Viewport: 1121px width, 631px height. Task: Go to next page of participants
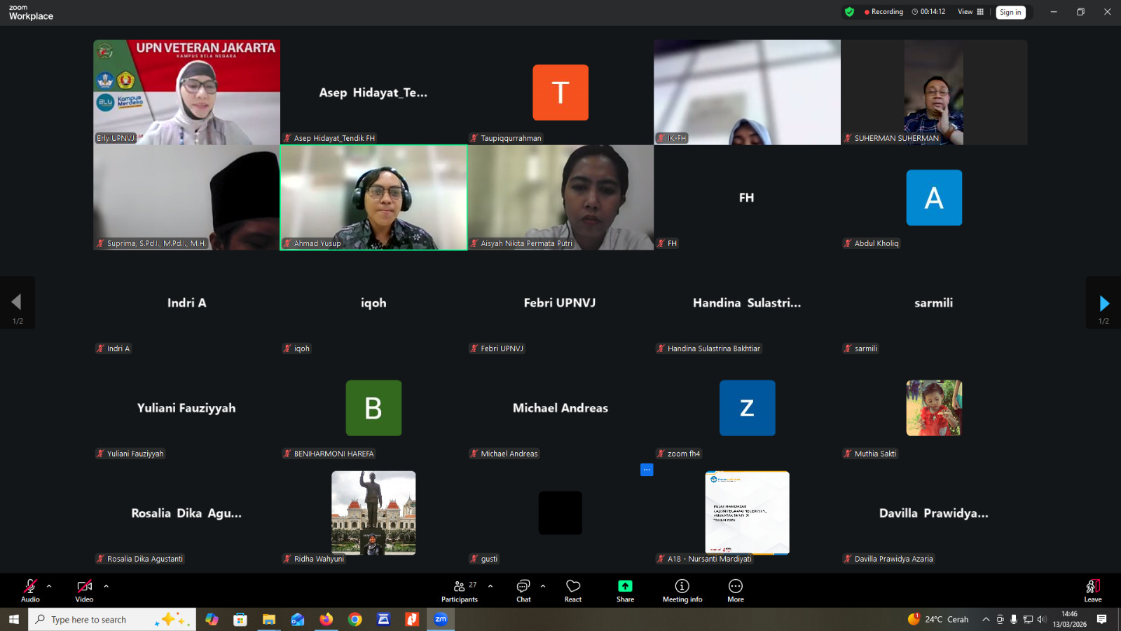click(1103, 303)
